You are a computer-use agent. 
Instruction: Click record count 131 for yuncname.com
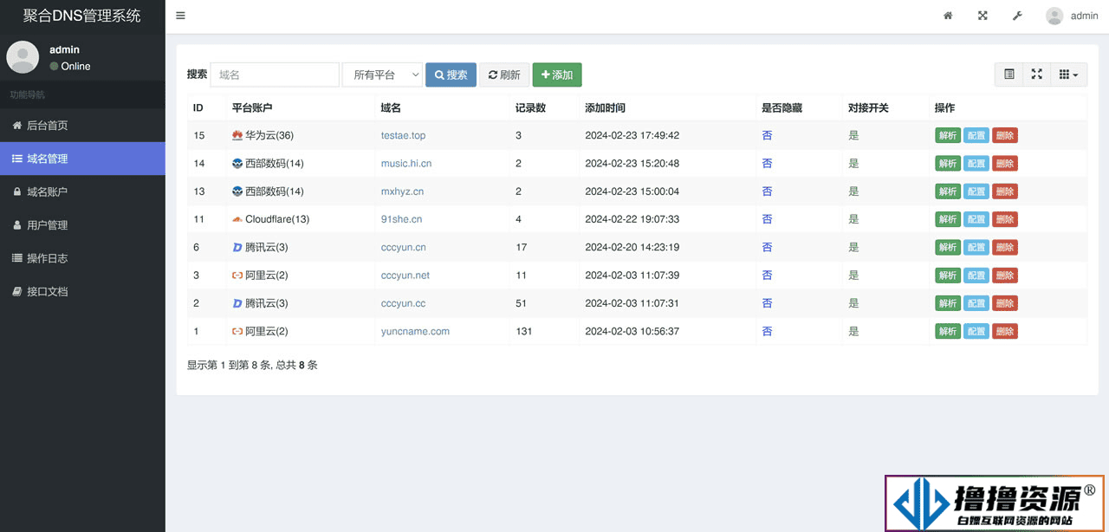(524, 331)
